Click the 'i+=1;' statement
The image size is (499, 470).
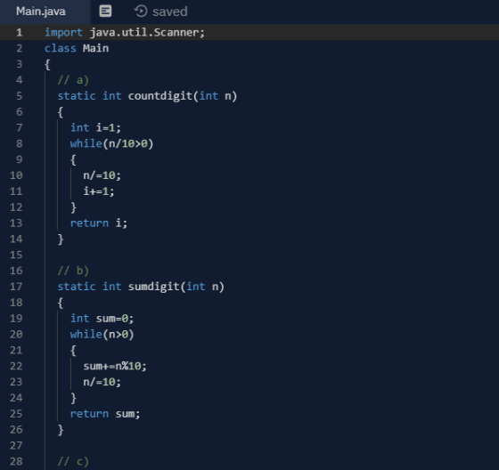coord(99,191)
